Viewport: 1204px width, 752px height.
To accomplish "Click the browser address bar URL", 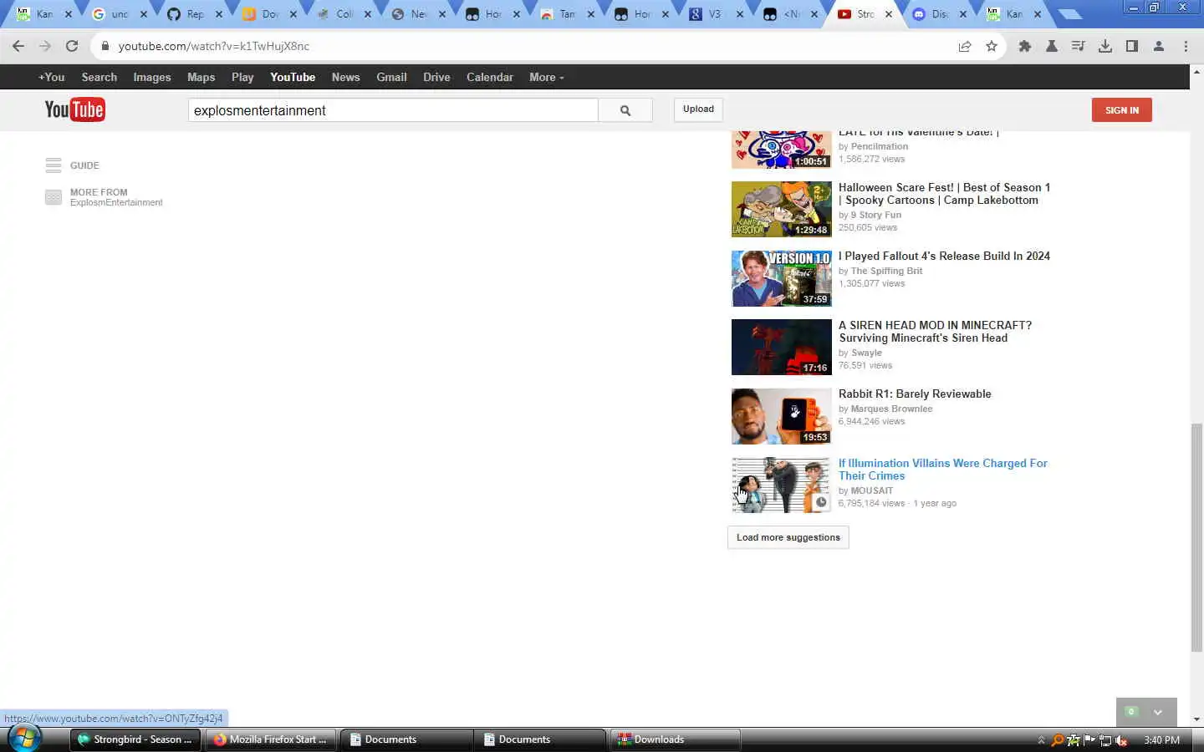I will pos(214,46).
